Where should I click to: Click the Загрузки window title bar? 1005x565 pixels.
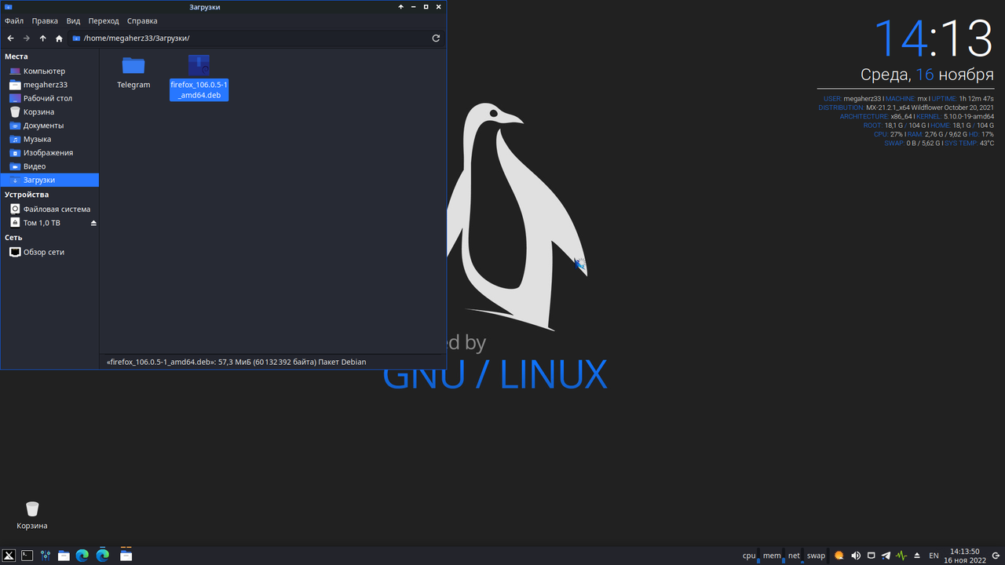tap(205, 7)
